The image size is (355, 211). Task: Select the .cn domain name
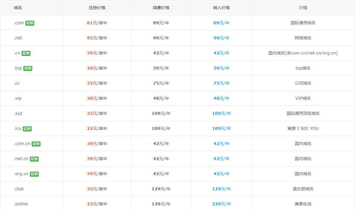click(17, 53)
